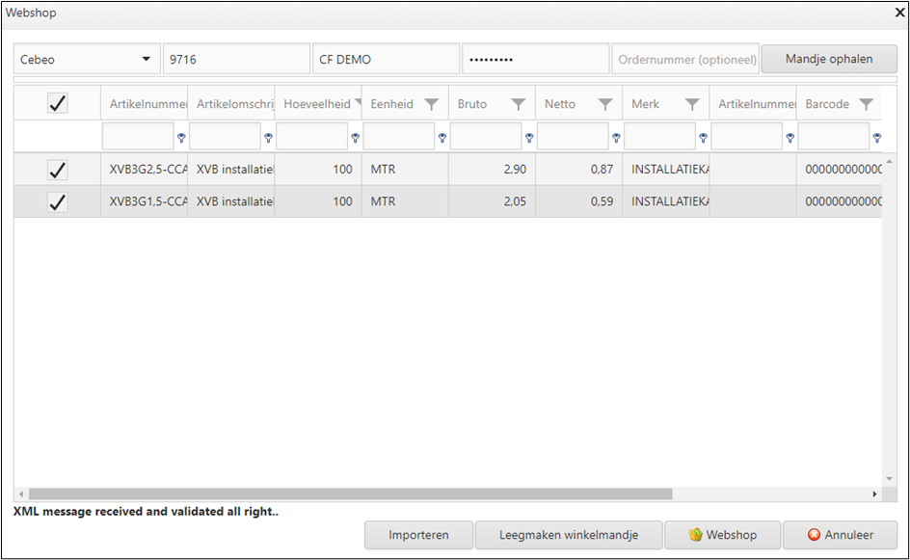Screen dimensions: 910x560
Task: Click the horizontal scrollbar thumb
Action: pos(351,494)
